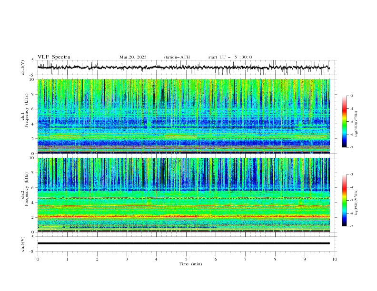Click the '-3' label on ch.1 color bar
The height and width of the screenshot is (291, 377).
(x=351, y=96)
